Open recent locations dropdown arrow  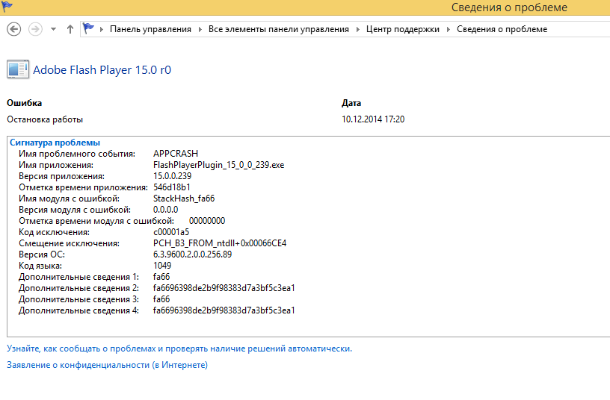point(53,29)
